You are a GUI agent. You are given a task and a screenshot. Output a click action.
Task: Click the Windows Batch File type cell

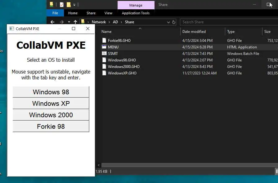pyautogui.click(x=243, y=54)
